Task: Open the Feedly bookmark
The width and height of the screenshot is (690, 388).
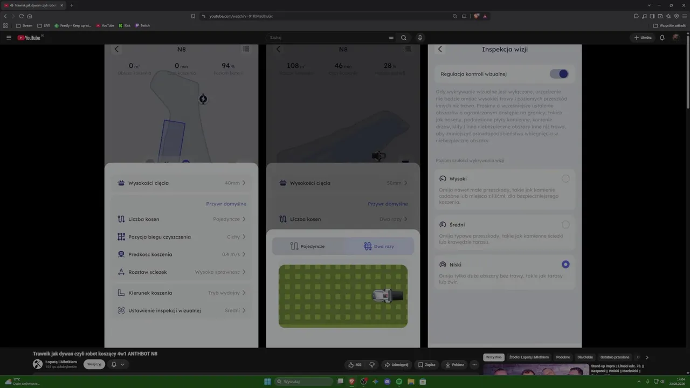Action: click(73, 25)
